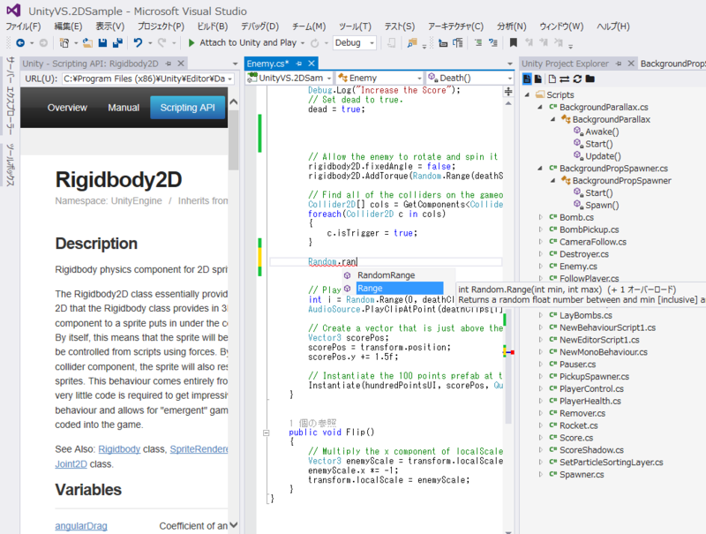Screen dimensions: 706x534
Task: Collapse the Scripts folder node
Action: (x=527, y=95)
